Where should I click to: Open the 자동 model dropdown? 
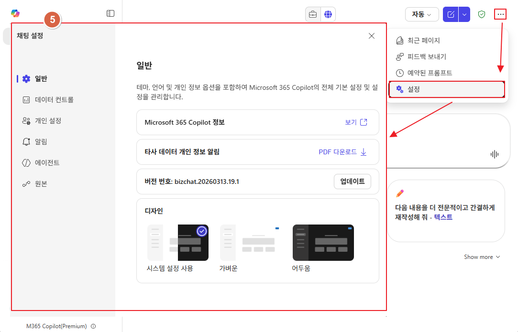(x=422, y=14)
